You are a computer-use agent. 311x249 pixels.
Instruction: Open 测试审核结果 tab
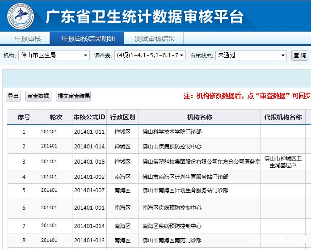[155, 38]
